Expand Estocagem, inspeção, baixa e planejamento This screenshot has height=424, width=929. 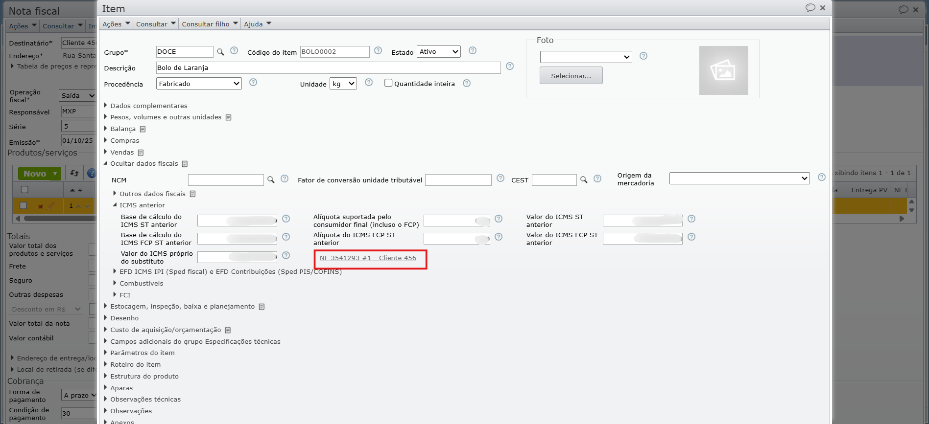pyautogui.click(x=179, y=307)
